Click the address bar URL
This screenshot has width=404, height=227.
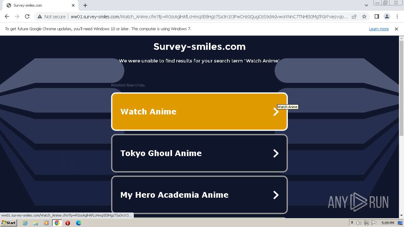(x=209, y=17)
